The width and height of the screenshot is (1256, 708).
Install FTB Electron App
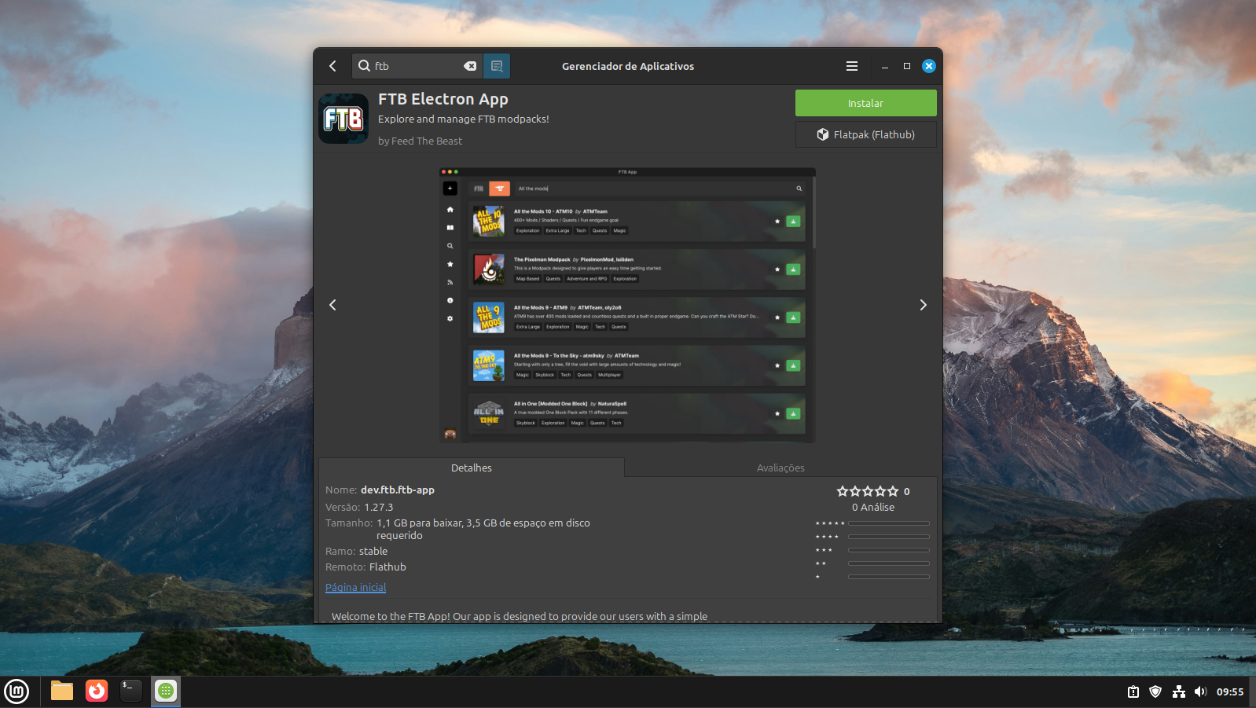[x=865, y=103]
